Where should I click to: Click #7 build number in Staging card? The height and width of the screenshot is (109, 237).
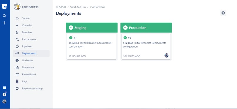(x=75, y=37)
